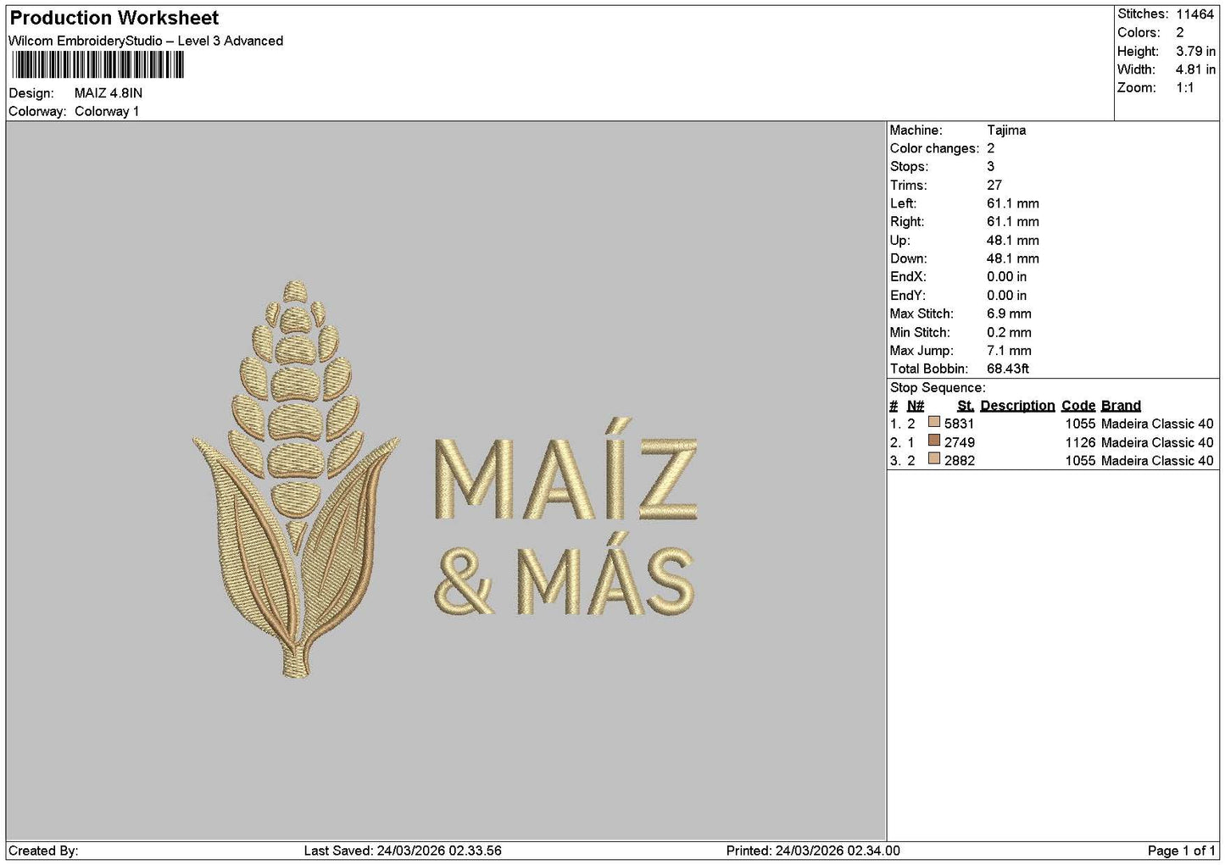Click the 'St.' column header
The width and height of the screenshot is (1225, 865).
coord(966,406)
